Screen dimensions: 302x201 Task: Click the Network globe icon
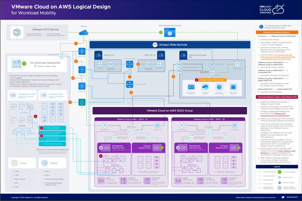45,163
